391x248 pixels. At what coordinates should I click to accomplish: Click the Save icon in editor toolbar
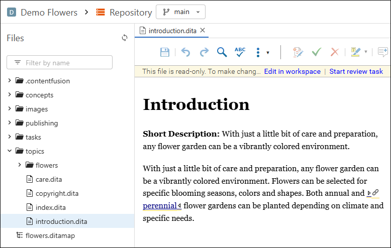point(164,52)
